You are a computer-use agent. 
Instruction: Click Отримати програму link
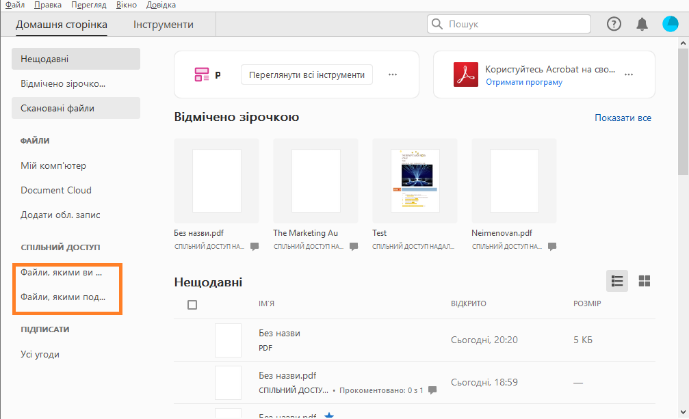[x=524, y=82]
